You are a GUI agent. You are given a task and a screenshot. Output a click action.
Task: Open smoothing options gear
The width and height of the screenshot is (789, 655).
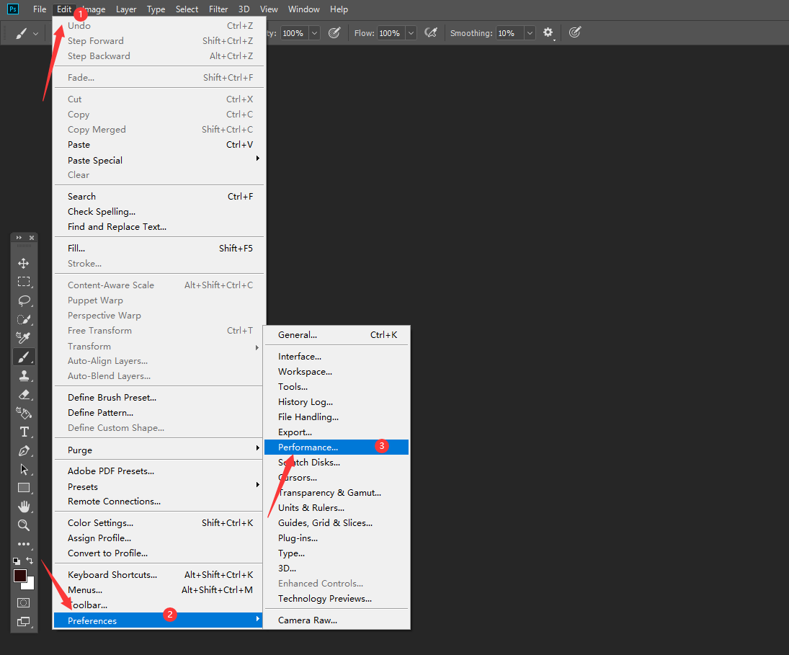[x=548, y=32]
